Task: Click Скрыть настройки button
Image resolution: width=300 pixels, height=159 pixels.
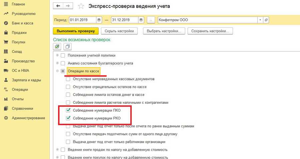Action: (x=119, y=31)
